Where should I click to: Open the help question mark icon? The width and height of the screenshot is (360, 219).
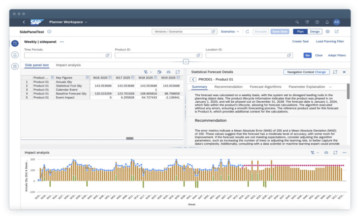tap(317, 22)
